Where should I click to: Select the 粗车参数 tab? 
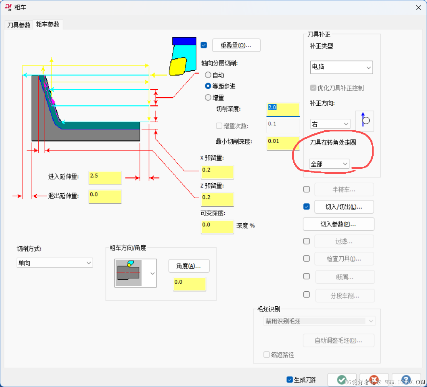[x=48, y=24]
